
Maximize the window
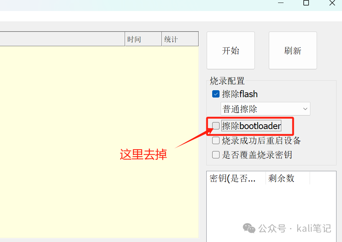click(306, 3)
